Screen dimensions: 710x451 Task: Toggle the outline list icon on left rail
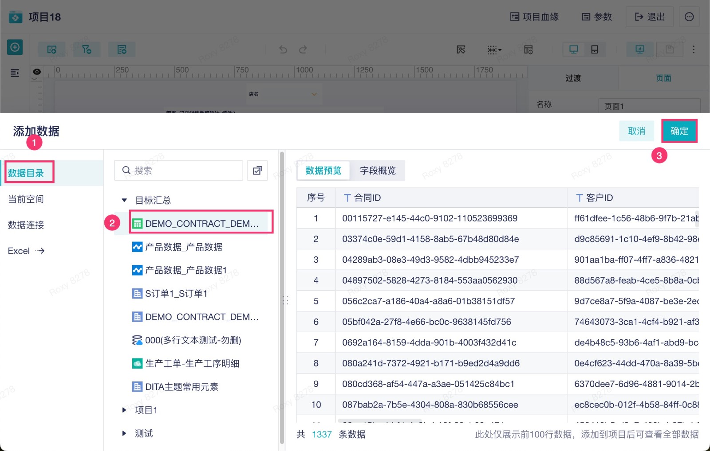coord(15,73)
